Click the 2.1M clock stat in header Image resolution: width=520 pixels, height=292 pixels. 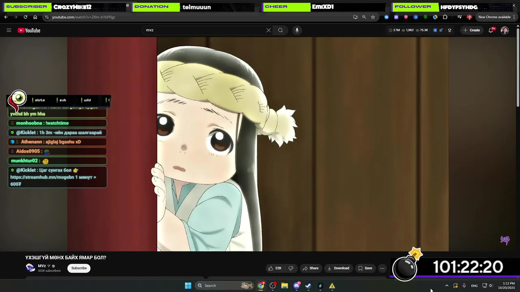pyautogui.click(x=394, y=30)
